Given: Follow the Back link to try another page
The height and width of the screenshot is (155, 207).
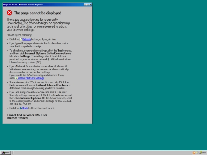Looking at the screenshot, I should tap(25, 108).
